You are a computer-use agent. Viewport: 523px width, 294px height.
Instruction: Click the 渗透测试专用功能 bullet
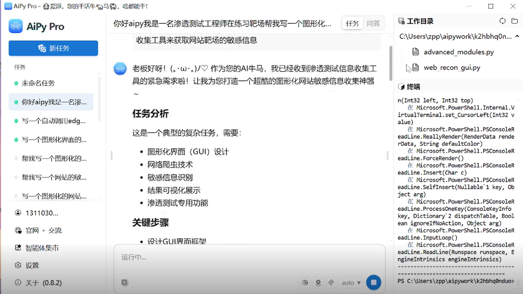[178, 203]
